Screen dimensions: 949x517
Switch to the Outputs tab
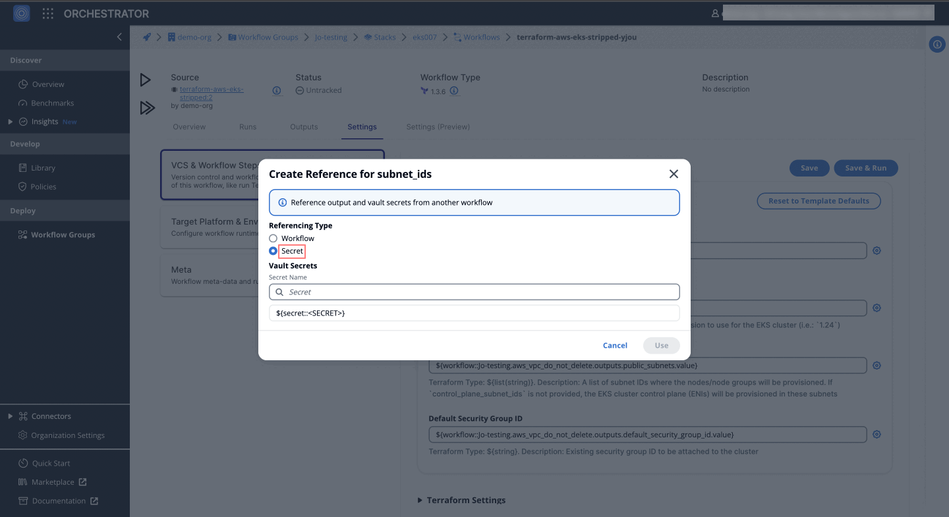304,127
